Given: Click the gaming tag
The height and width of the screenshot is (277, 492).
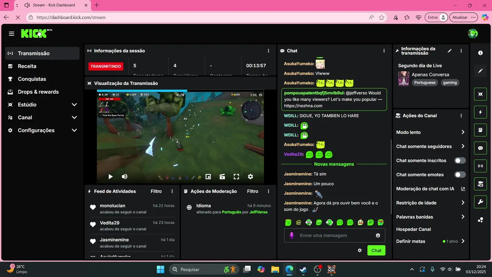Looking at the screenshot, I should click(x=450, y=83).
